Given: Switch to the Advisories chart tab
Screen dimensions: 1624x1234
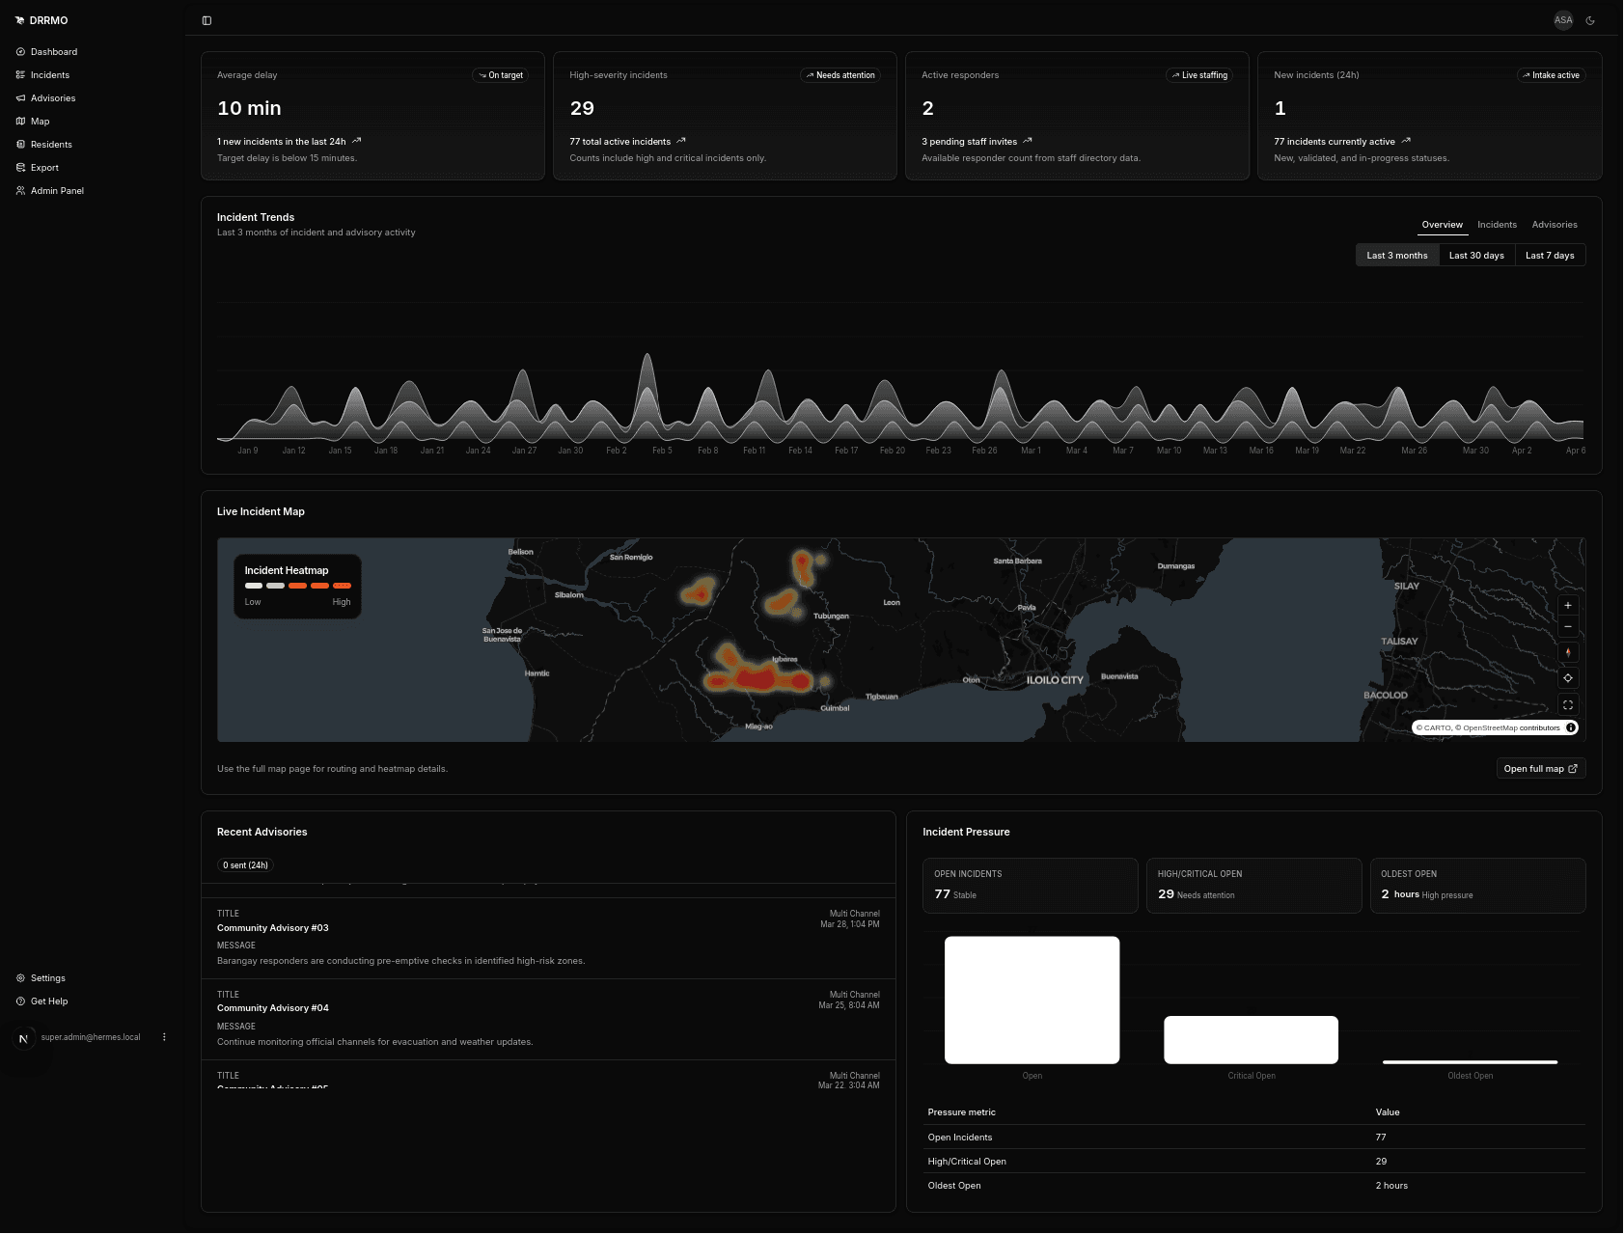Looking at the screenshot, I should [1554, 225].
